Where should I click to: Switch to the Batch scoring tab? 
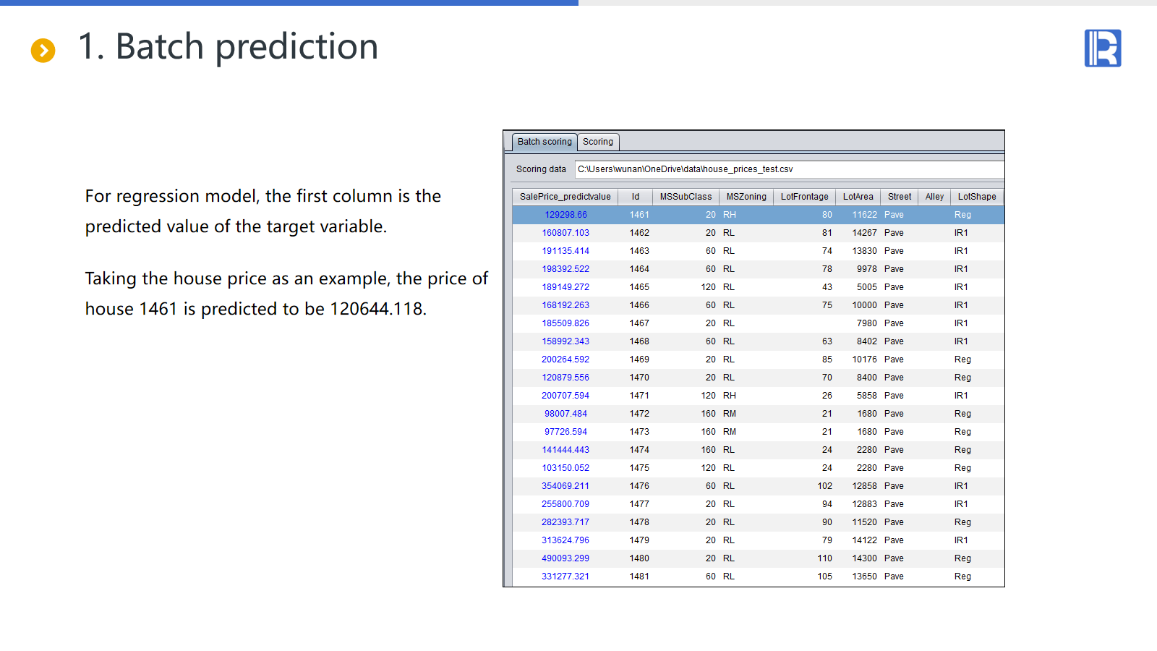pyautogui.click(x=545, y=142)
